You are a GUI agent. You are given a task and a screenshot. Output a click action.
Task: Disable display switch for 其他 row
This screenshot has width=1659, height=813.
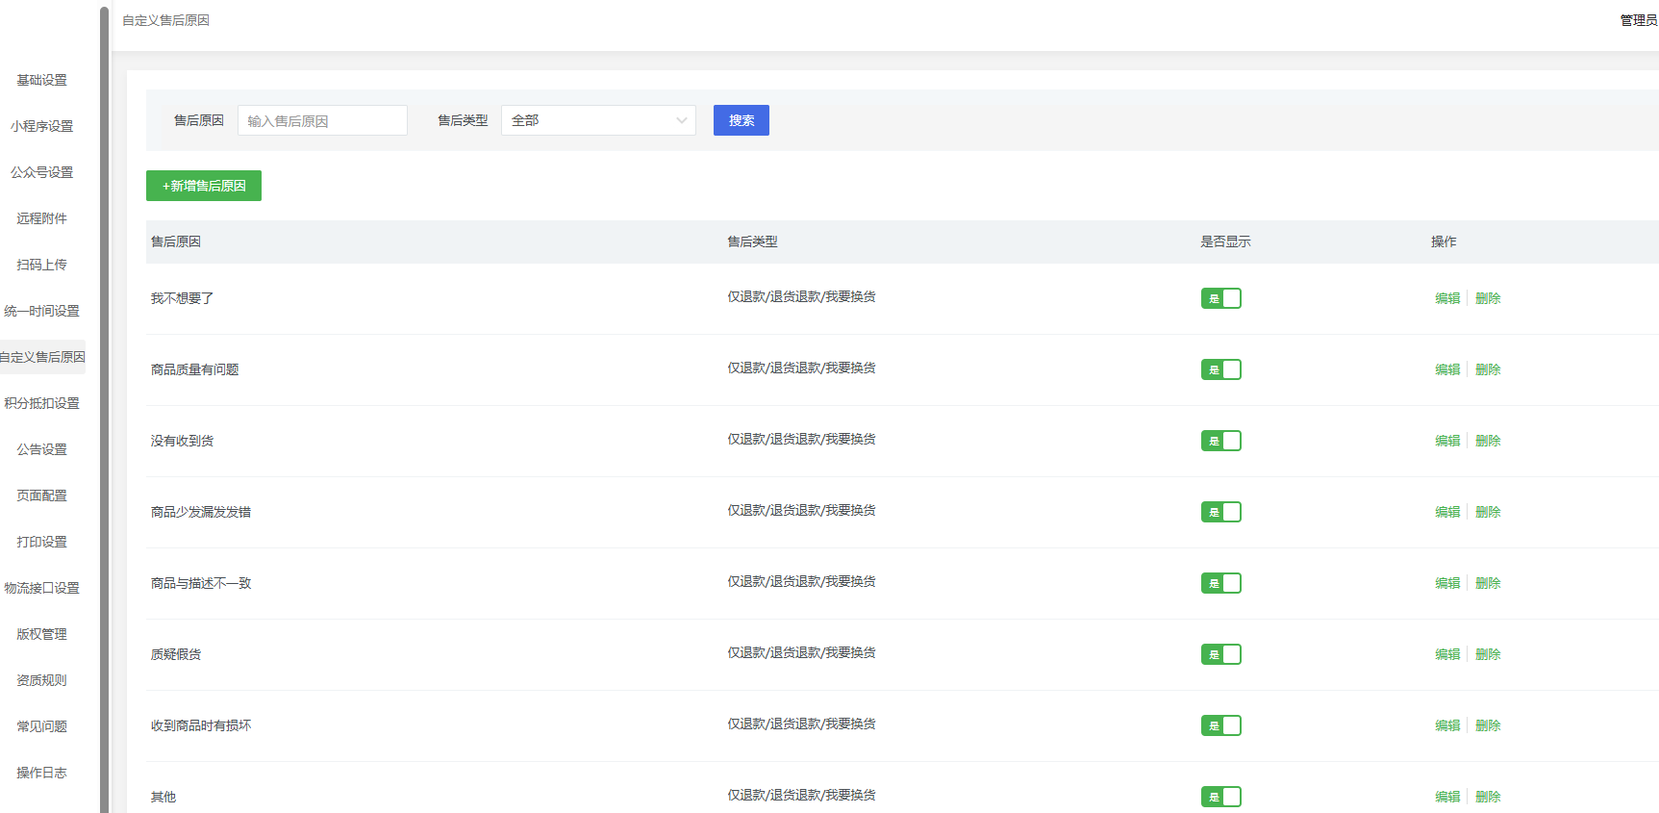[x=1220, y=797]
